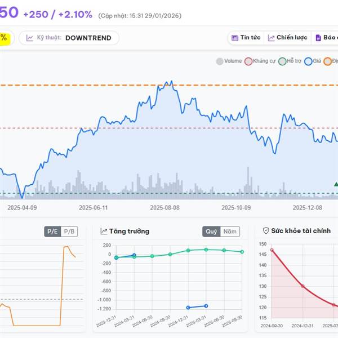Click the orange legend circle marker
The width and height of the screenshot is (338, 338).
point(328,61)
